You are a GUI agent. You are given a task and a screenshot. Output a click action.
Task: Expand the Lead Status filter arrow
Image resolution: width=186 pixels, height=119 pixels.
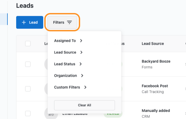point(80,64)
